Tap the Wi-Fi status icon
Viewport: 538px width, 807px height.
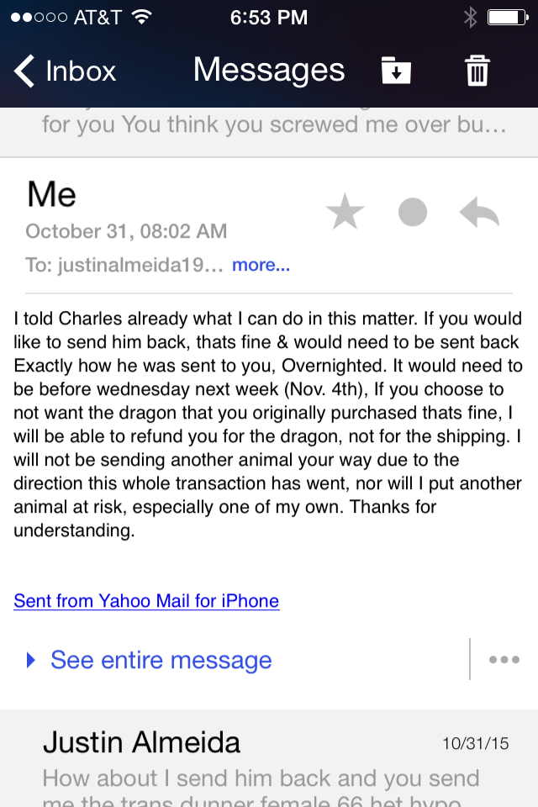click(141, 17)
